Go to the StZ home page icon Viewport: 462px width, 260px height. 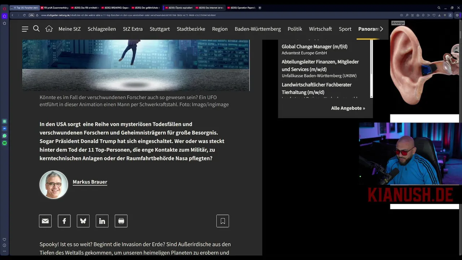click(x=49, y=29)
